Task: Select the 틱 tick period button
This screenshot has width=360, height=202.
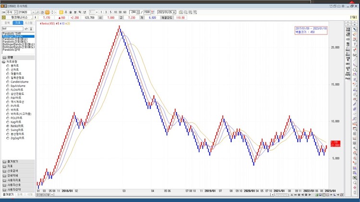Action: click(80, 12)
